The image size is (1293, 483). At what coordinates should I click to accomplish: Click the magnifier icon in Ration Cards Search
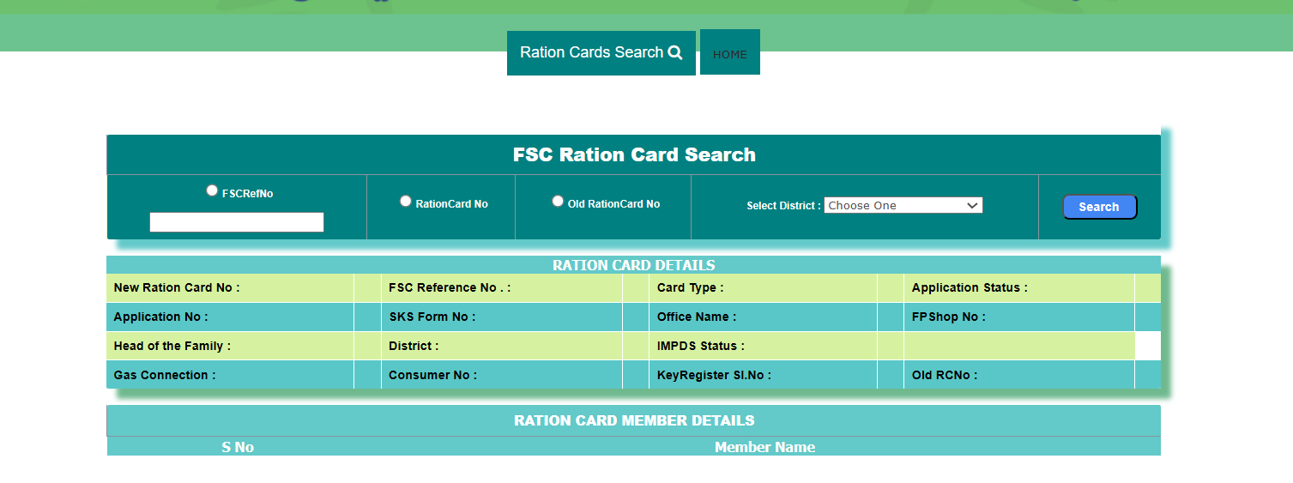click(675, 52)
